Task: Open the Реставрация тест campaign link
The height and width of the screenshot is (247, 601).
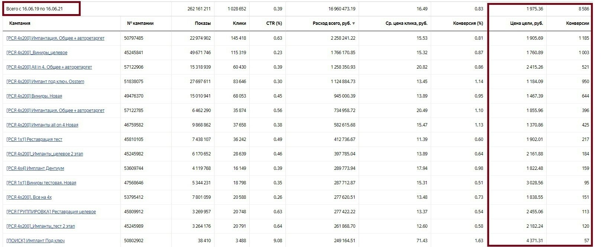Action: tap(34, 139)
